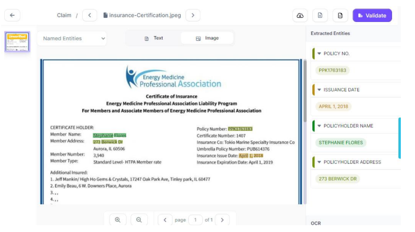Collapse the ISSUANCE DATE entity section
The image size is (415, 232).
point(319,90)
